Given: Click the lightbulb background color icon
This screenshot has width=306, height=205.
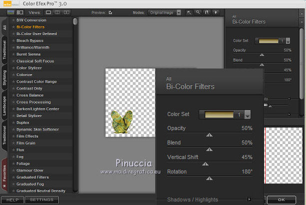Looking at the screenshot, I should [216, 12].
